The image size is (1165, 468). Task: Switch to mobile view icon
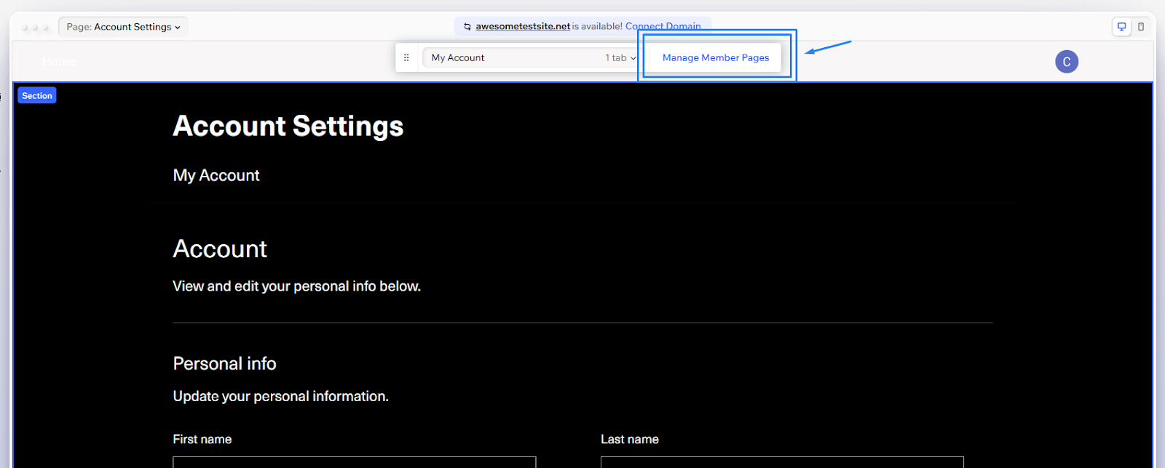[1141, 27]
